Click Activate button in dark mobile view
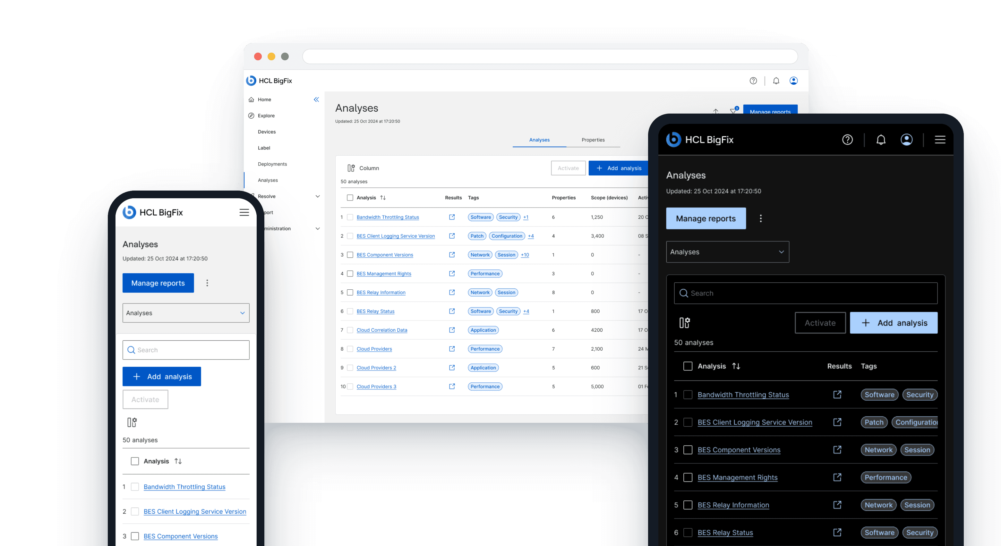 [x=820, y=322]
